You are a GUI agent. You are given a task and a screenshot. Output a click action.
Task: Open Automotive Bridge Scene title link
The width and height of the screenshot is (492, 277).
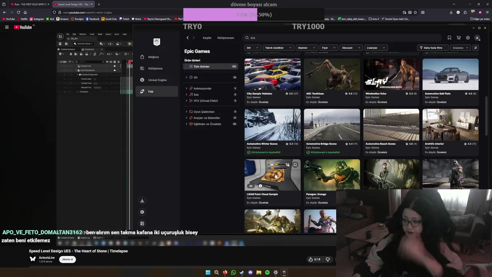(321, 144)
